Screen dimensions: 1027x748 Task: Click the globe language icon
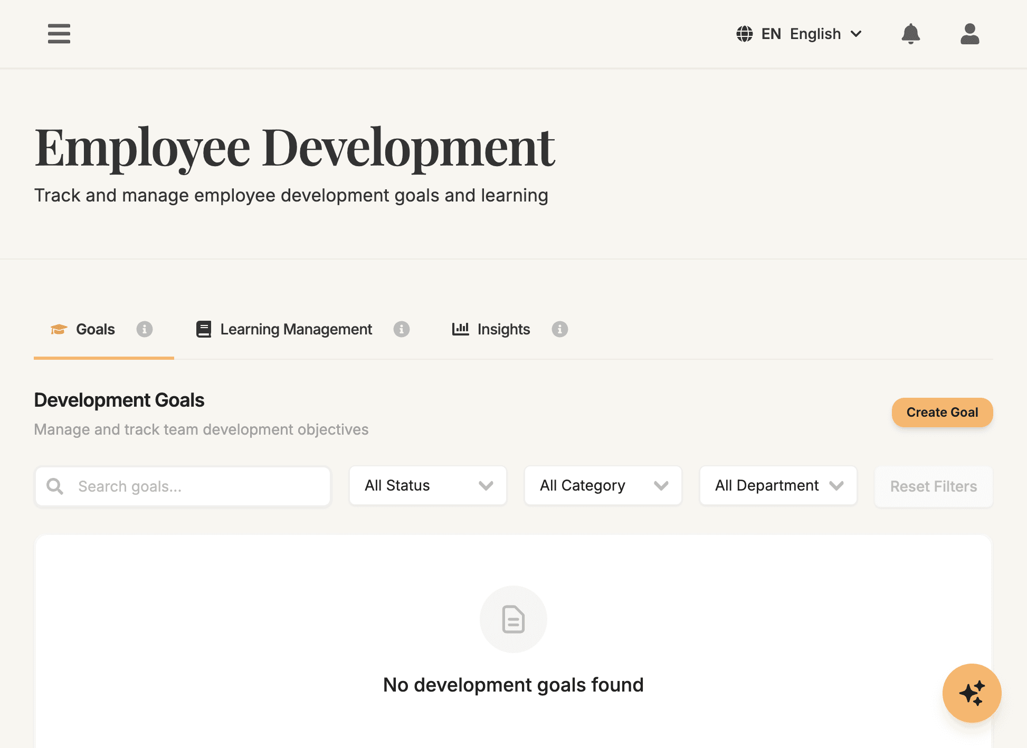745,34
